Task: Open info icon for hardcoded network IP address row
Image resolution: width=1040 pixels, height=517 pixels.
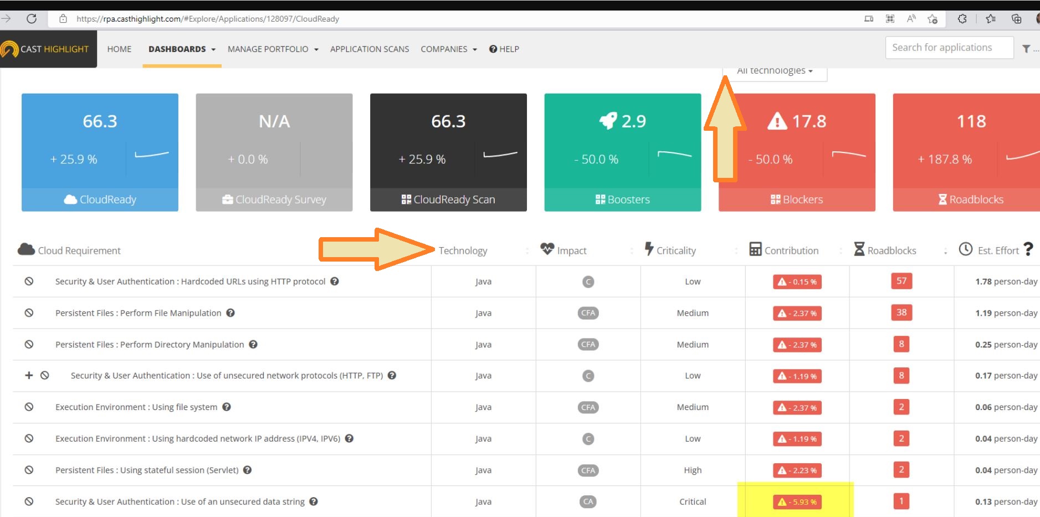Action: click(x=350, y=438)
